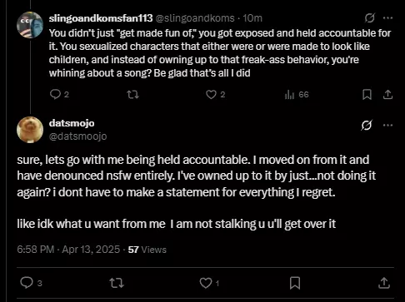Bookmark slingoandkomsfan113's tweet
405x302 pixels.
[367, 95]
